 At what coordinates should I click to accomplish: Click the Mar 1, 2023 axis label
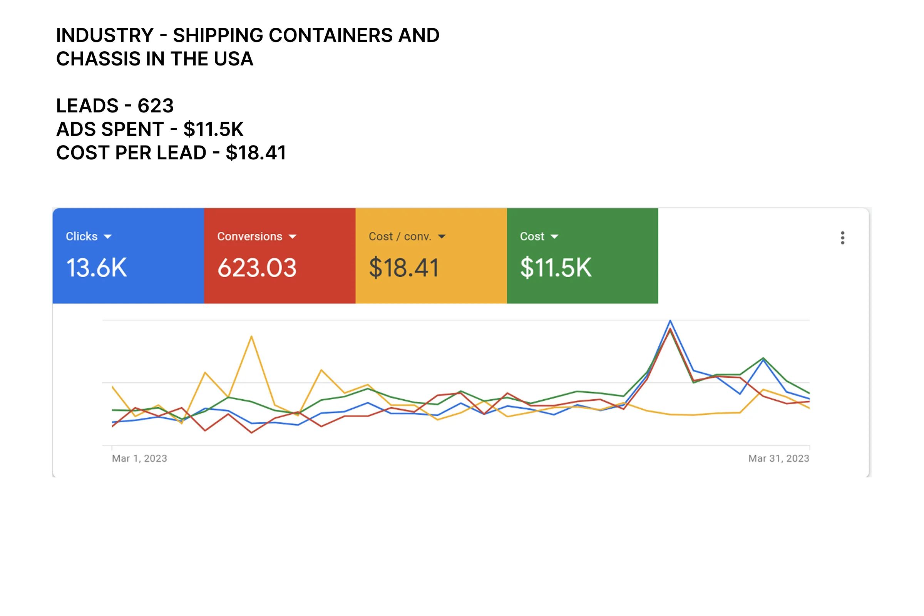click(x=139, y=459)
